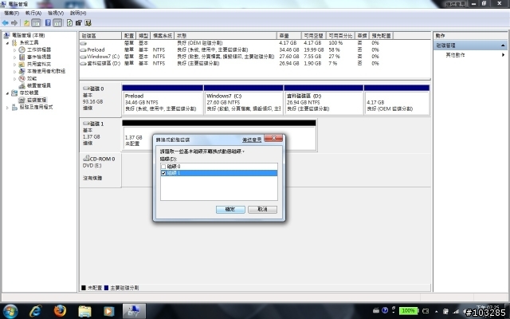Select the System Tools (系統工具) node
Image resolution: width=510 pixels, height=319 pixels.
[25, 42]
